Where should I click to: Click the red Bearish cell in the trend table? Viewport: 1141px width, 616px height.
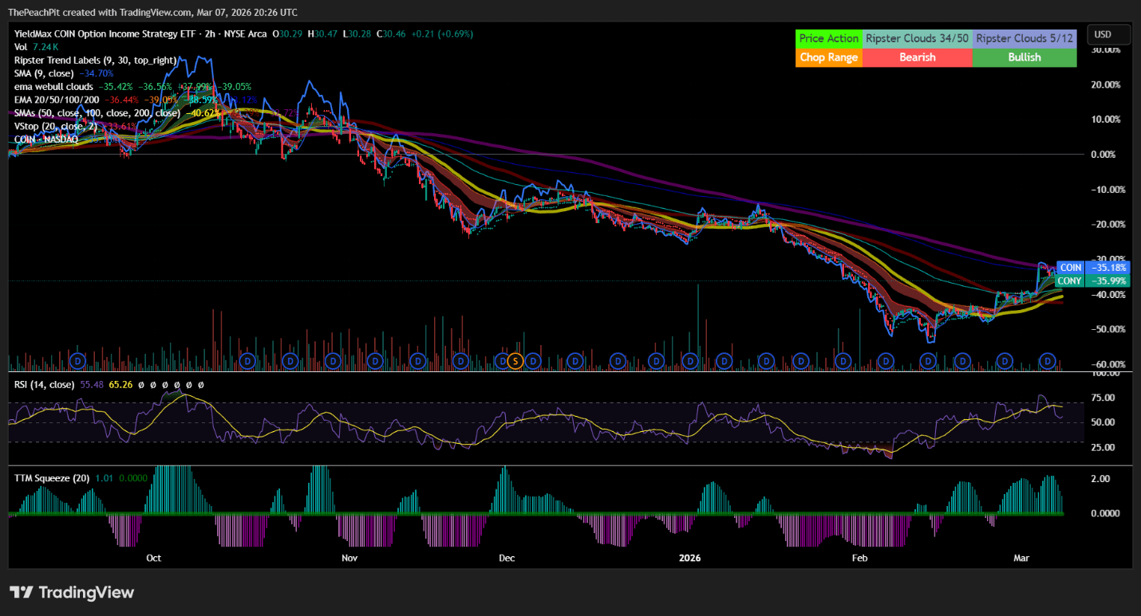click(917, 57)
